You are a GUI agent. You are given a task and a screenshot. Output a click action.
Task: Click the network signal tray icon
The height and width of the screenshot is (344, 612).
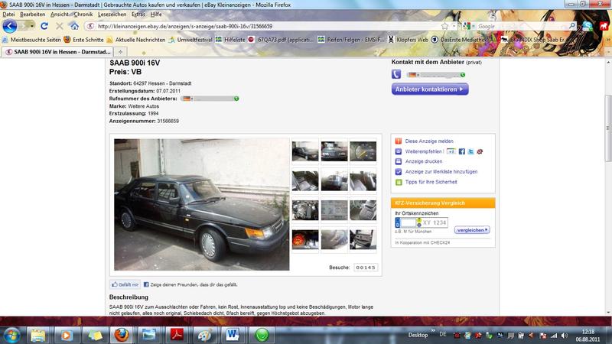pyautogui.click(x=554, y=335)
